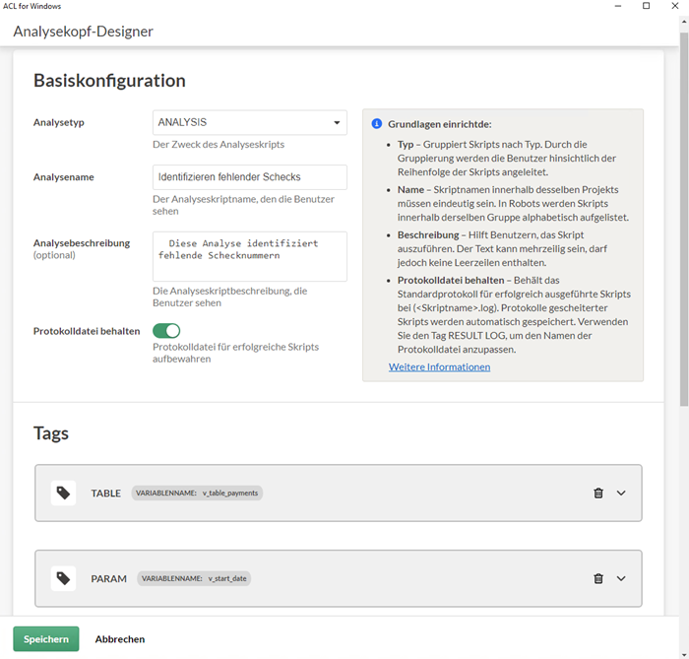The width and height of the screenshot is (689, 659).
Task: Click the blue info icon beside Grundlagen
Action: click(376, 124)
